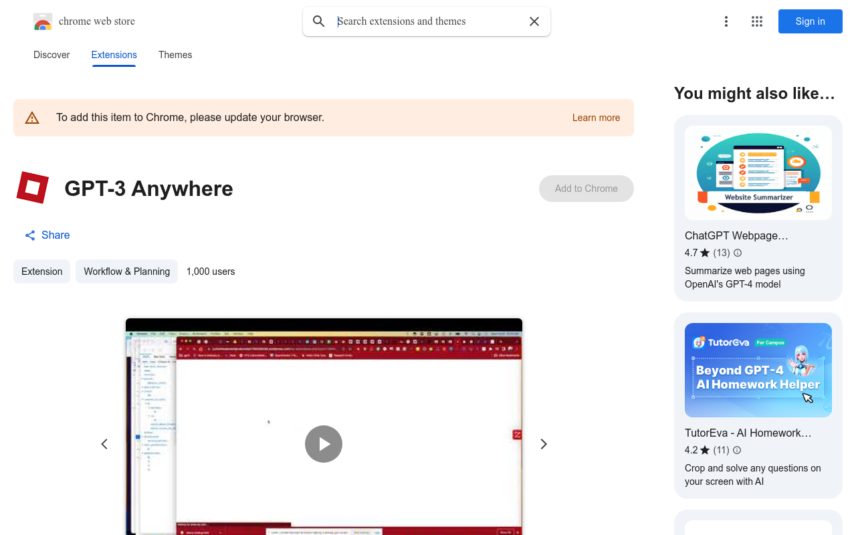This screenshot has width=856, height=535.
Task: Click the Add to Chrome button
Action: [x=586, y=189]
